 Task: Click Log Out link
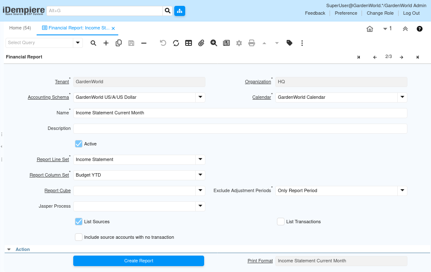click(411, 13)
